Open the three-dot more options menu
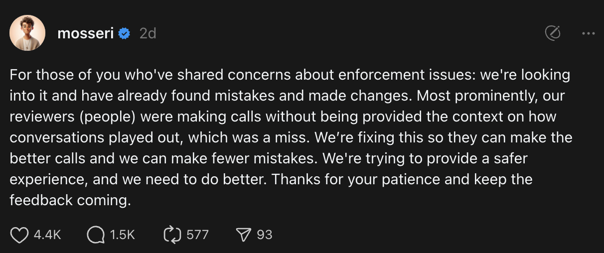This screenshot has width=604, height=253. (x=589, y=34)
